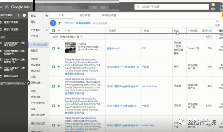Open the green status dot of the industrial hose ad
The image size is (223, 132).
pos(59,86)
